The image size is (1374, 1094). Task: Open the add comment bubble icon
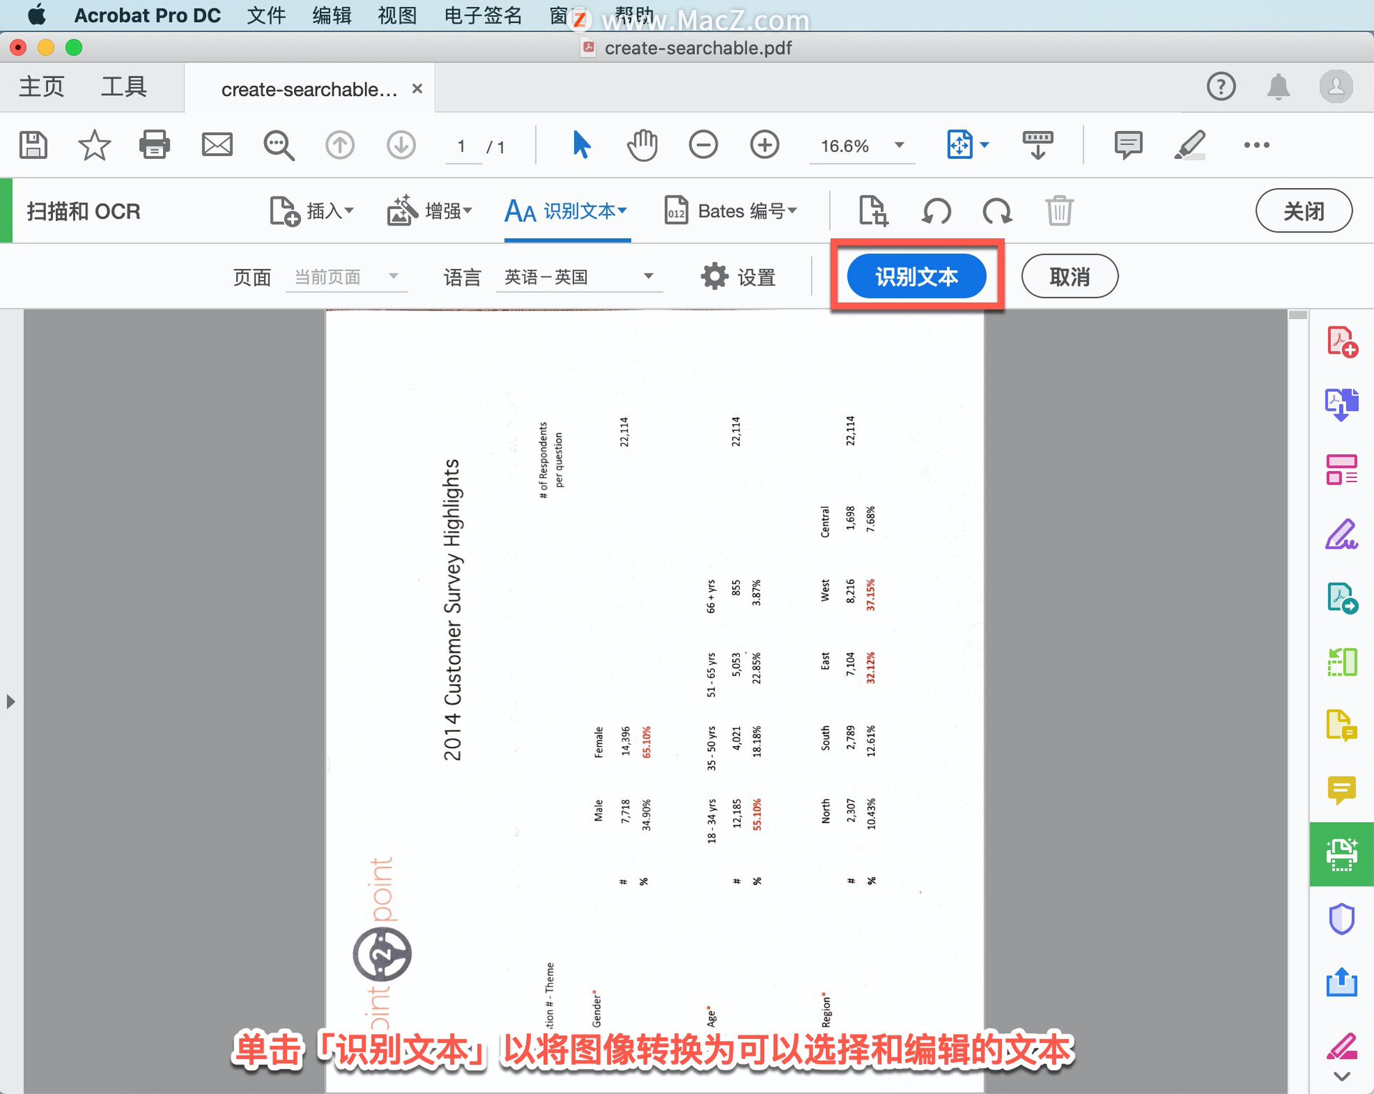1127,145
